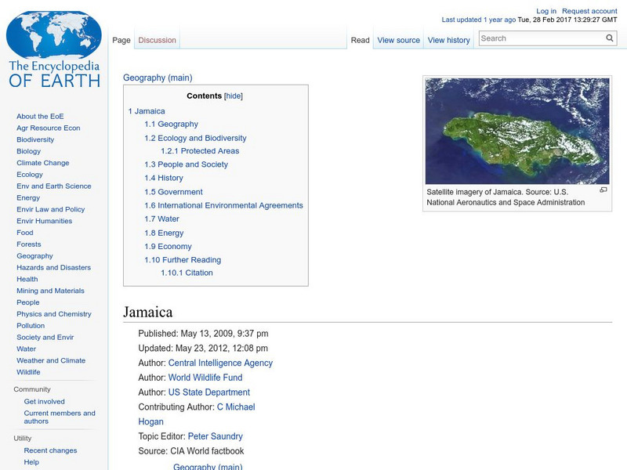This screenshot has width=627, height=470.
Task: Click the enlarge icon on the satellite image caption
Action: coord(603,190)
